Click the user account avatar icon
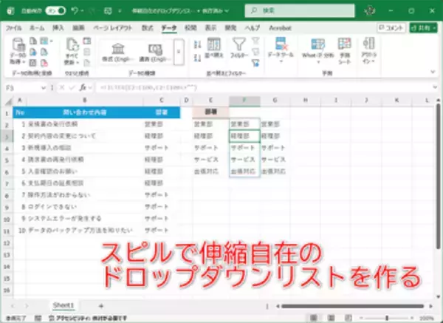Viewport: 443px width, 323px height. click(370, 11)
